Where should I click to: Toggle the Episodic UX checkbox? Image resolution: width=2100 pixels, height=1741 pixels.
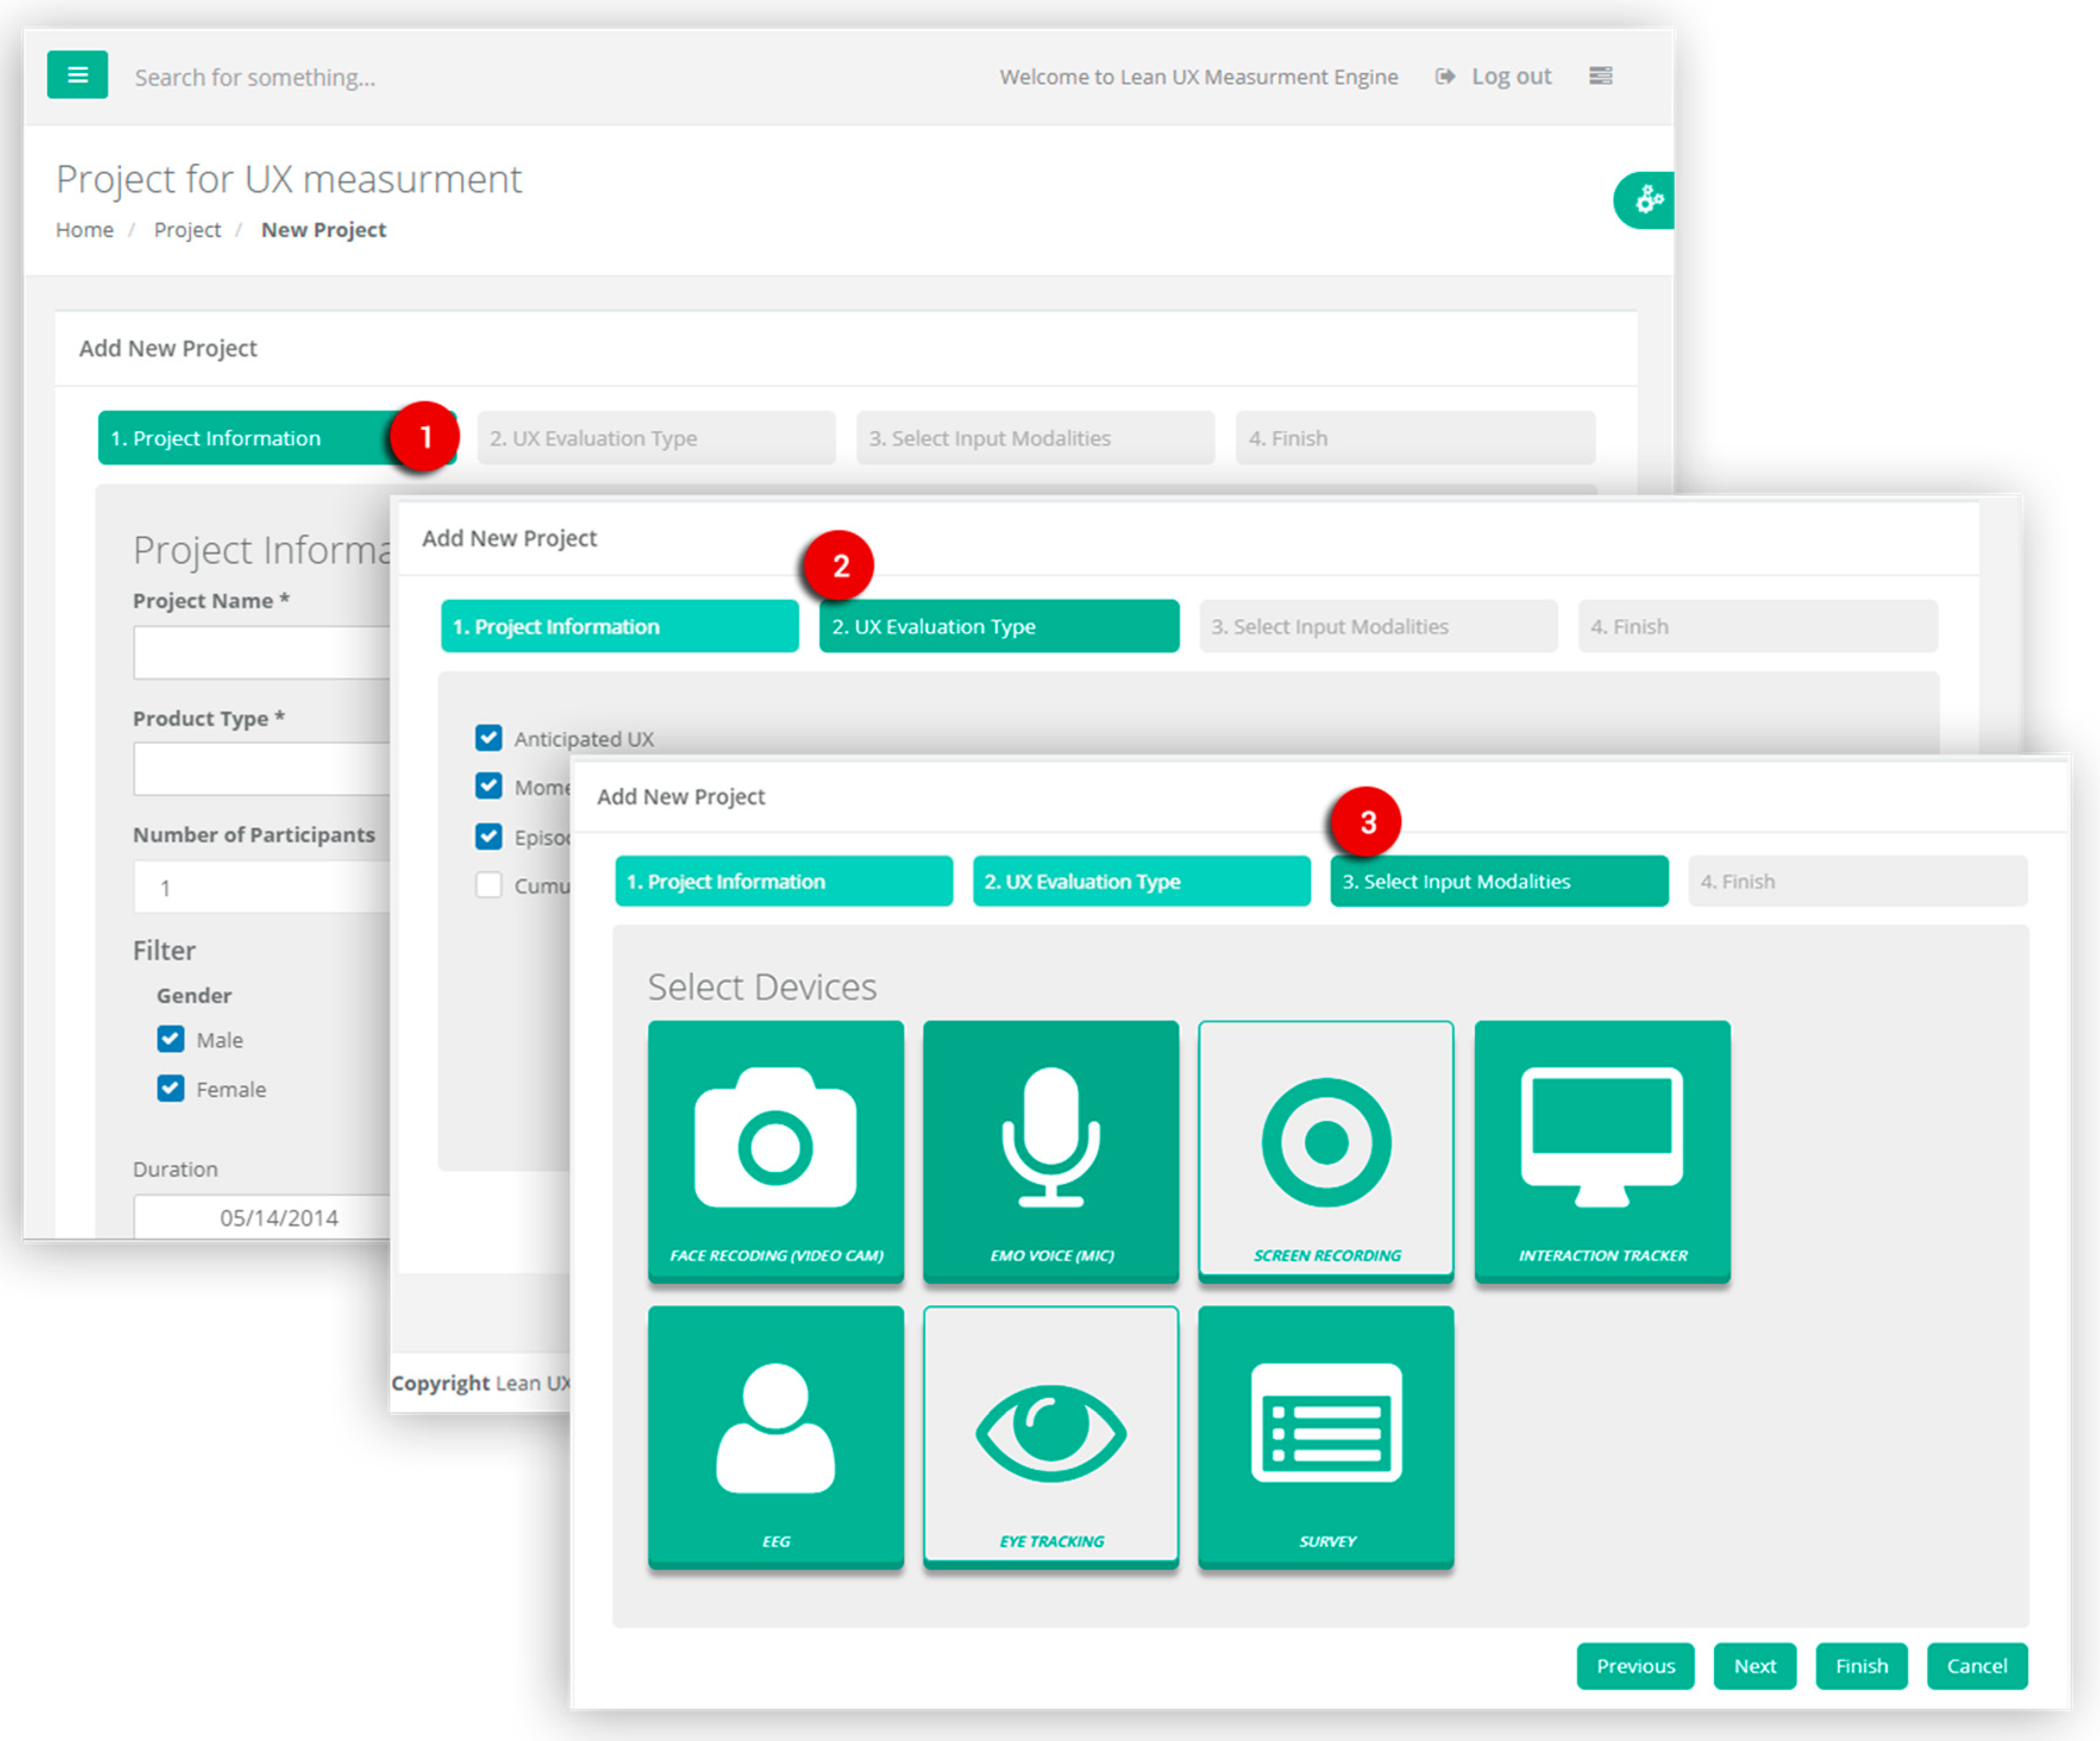point(488,836)
